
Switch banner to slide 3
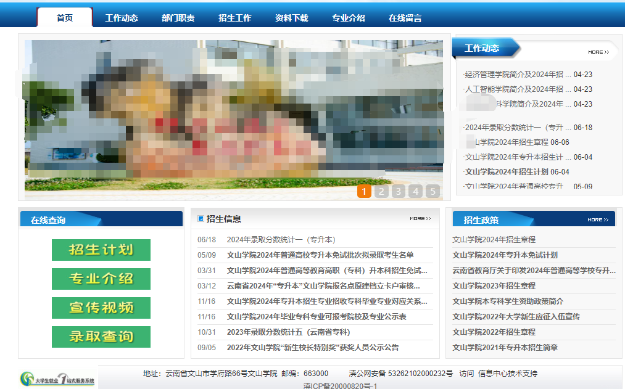click(x=398, y=192)
